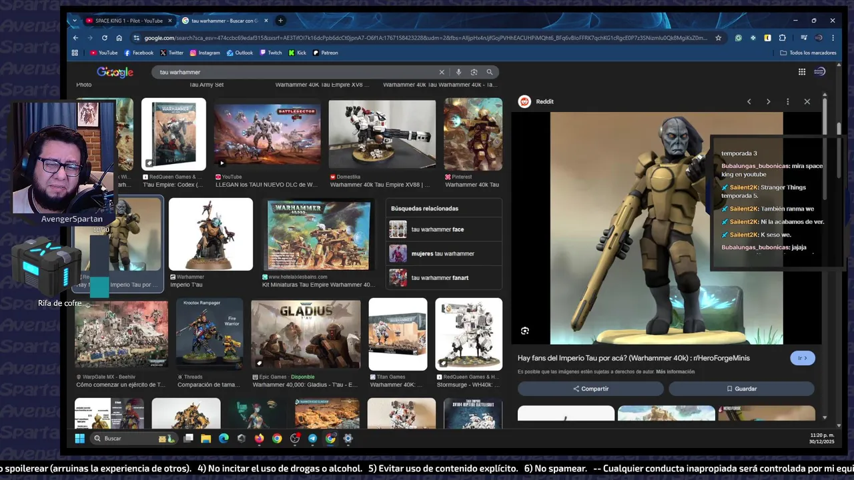Screen dimensions: 854x480
Task: Open the Imperio T'au Warhammer miniature thumbnail
Action: point(211,234)
